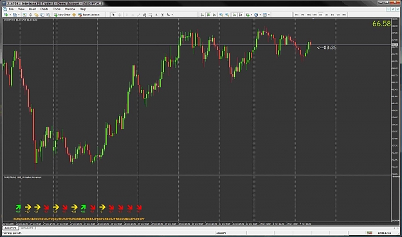Expand the Arrows tool dropdown

click(172, 15)
